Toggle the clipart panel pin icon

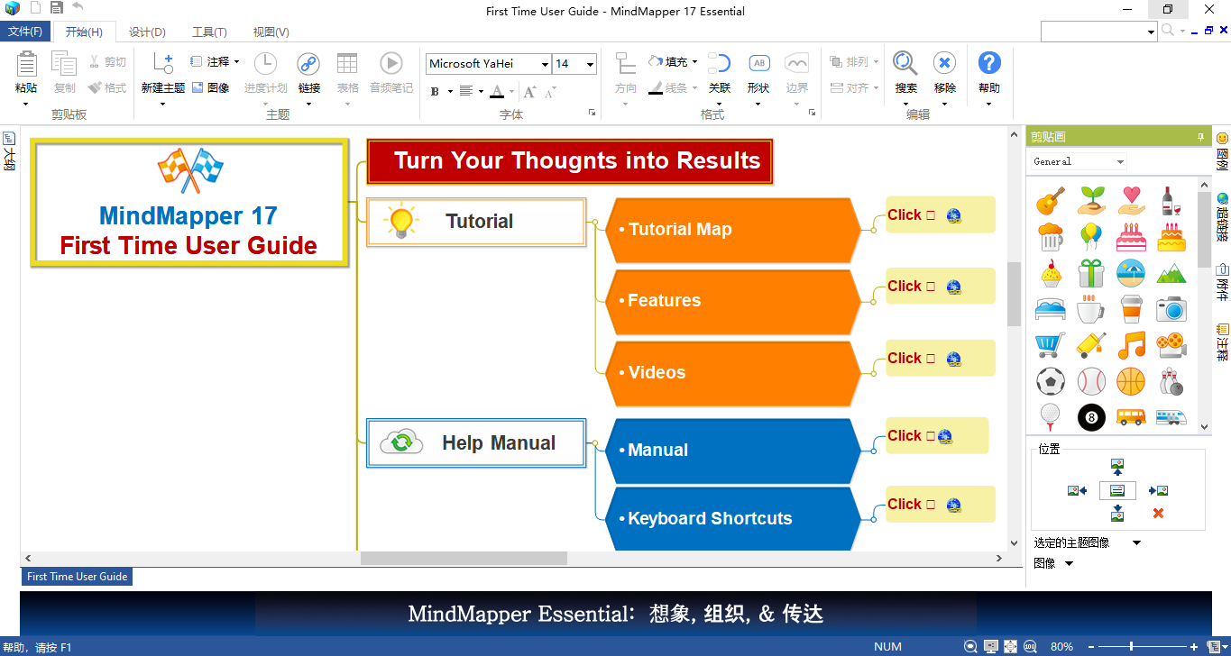(1200, 137)
